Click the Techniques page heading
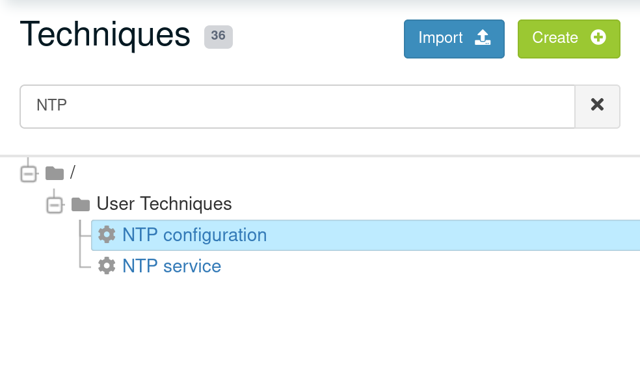The height and width of the screenshot is (377, 640). pos(105,35)
